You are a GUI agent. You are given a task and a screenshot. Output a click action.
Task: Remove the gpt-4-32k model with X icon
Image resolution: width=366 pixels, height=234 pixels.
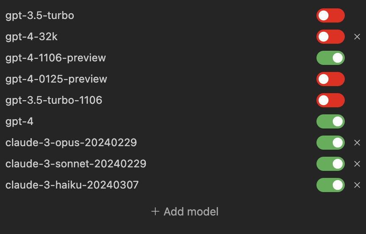click(x=357, y=37)
